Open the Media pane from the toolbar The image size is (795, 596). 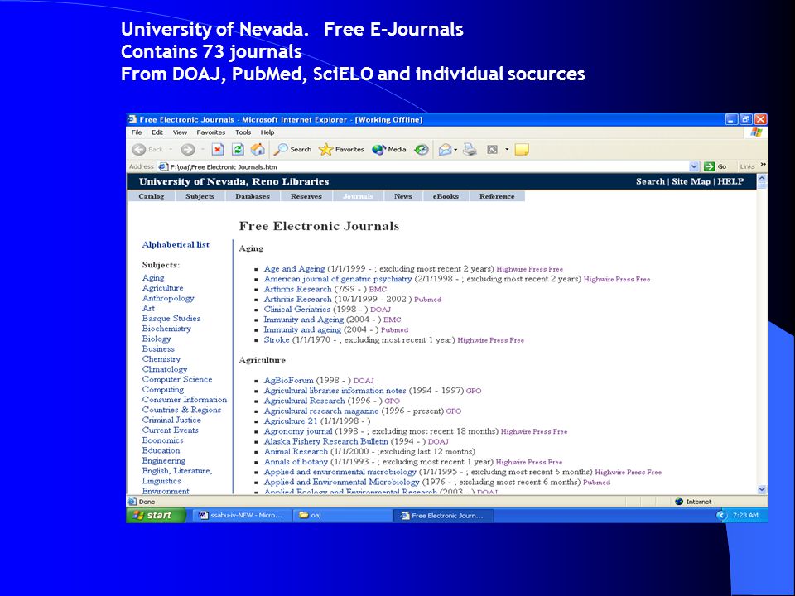tap(389, 150)
